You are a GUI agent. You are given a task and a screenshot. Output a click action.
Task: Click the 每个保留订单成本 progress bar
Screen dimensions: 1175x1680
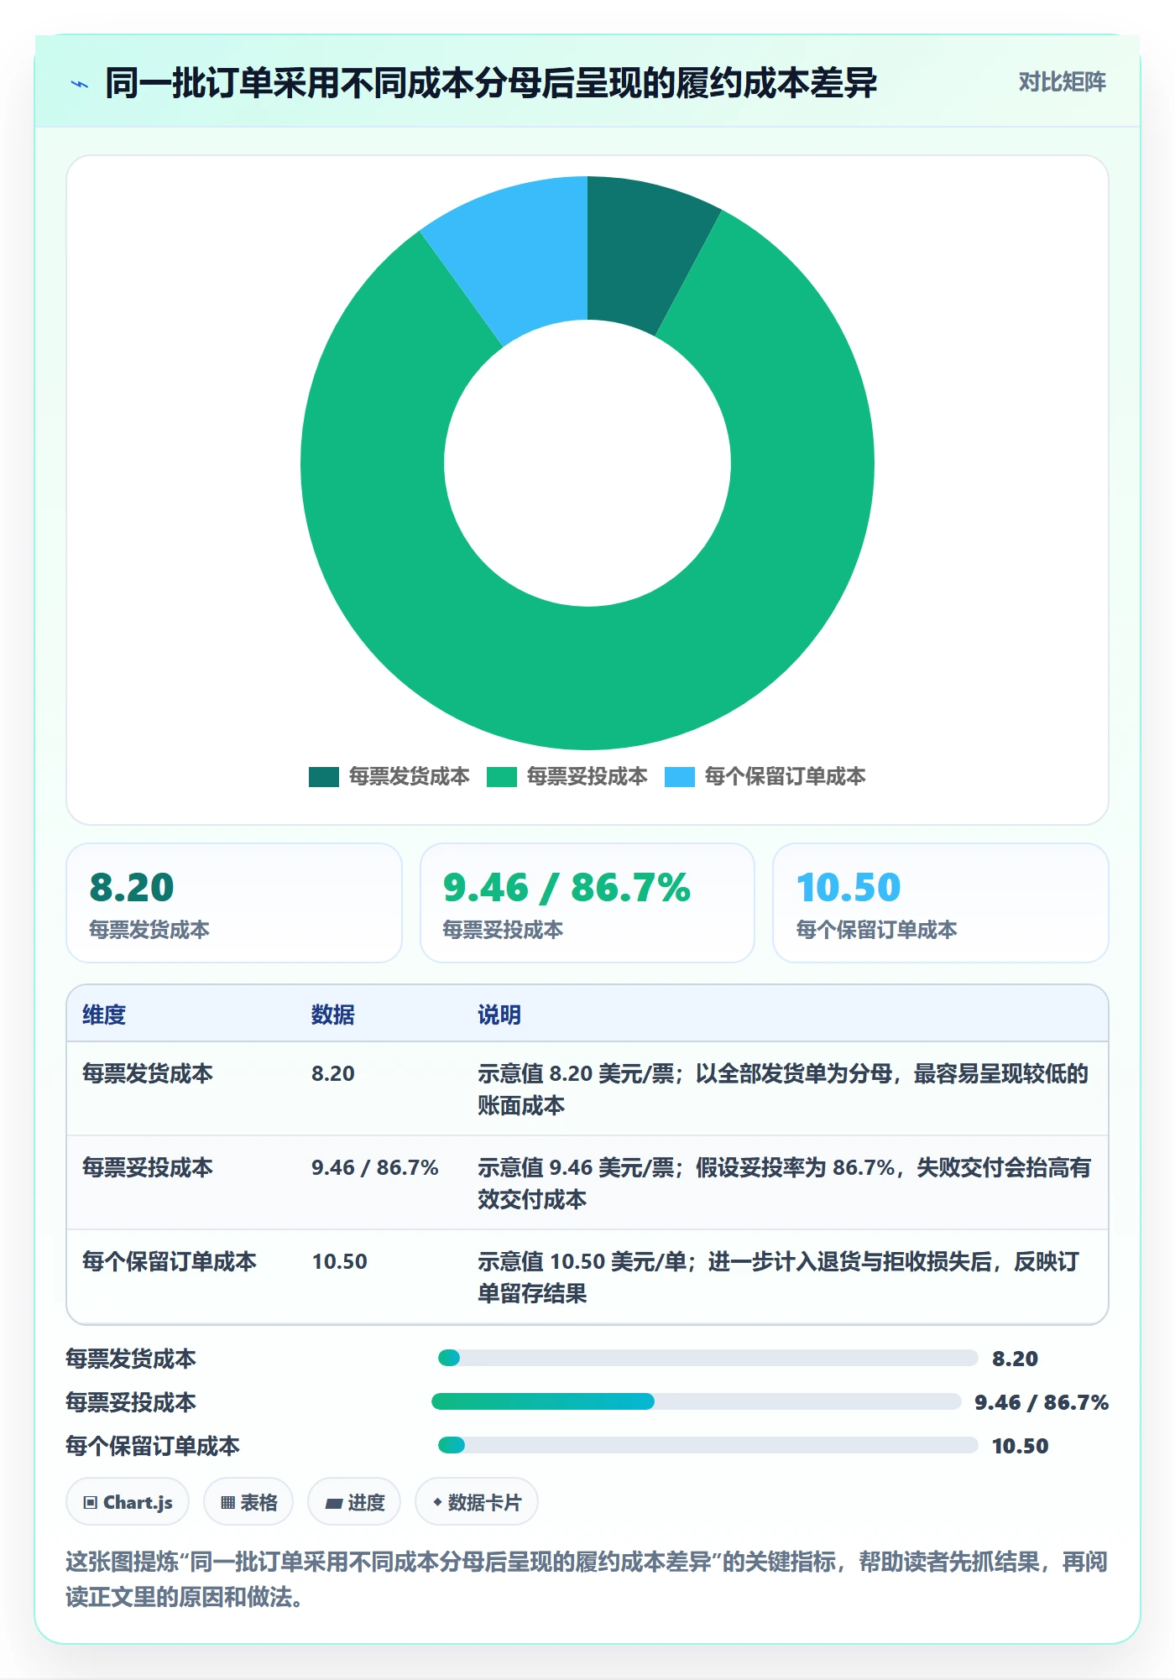708,1445
